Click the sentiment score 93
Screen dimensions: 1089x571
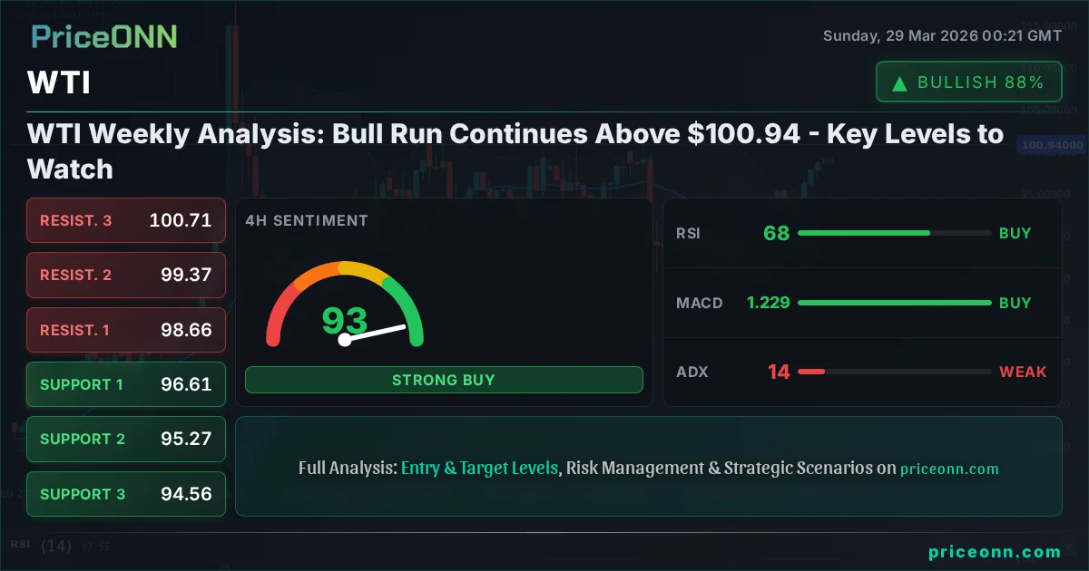(x=343, y=321)
